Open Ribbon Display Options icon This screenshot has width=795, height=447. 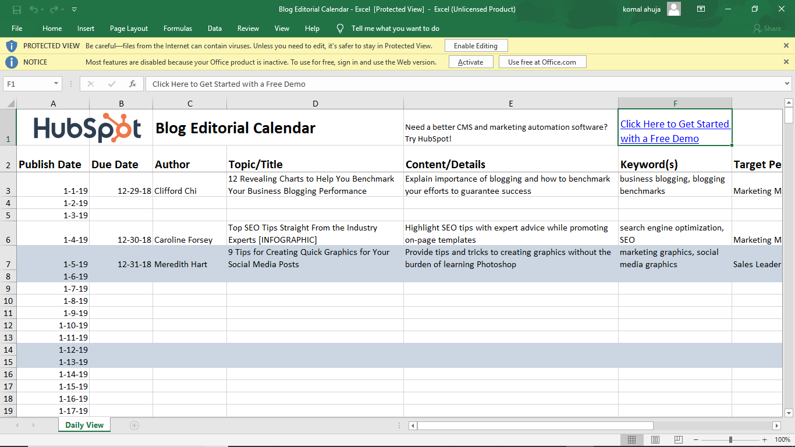tap(701, 9)
